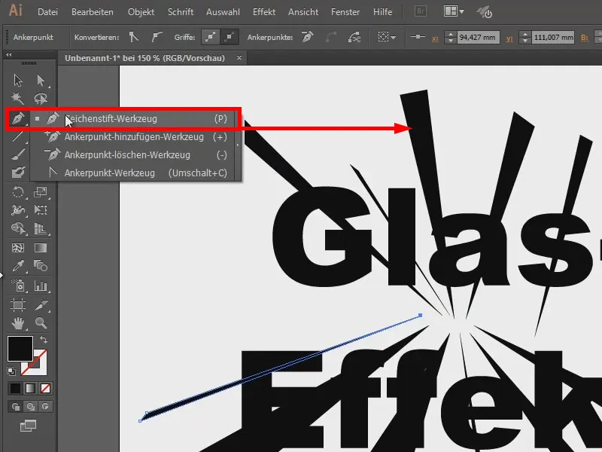Open the Arrange Documents dropdown
The width and height of the screenshot is (602, 452).
454,11
